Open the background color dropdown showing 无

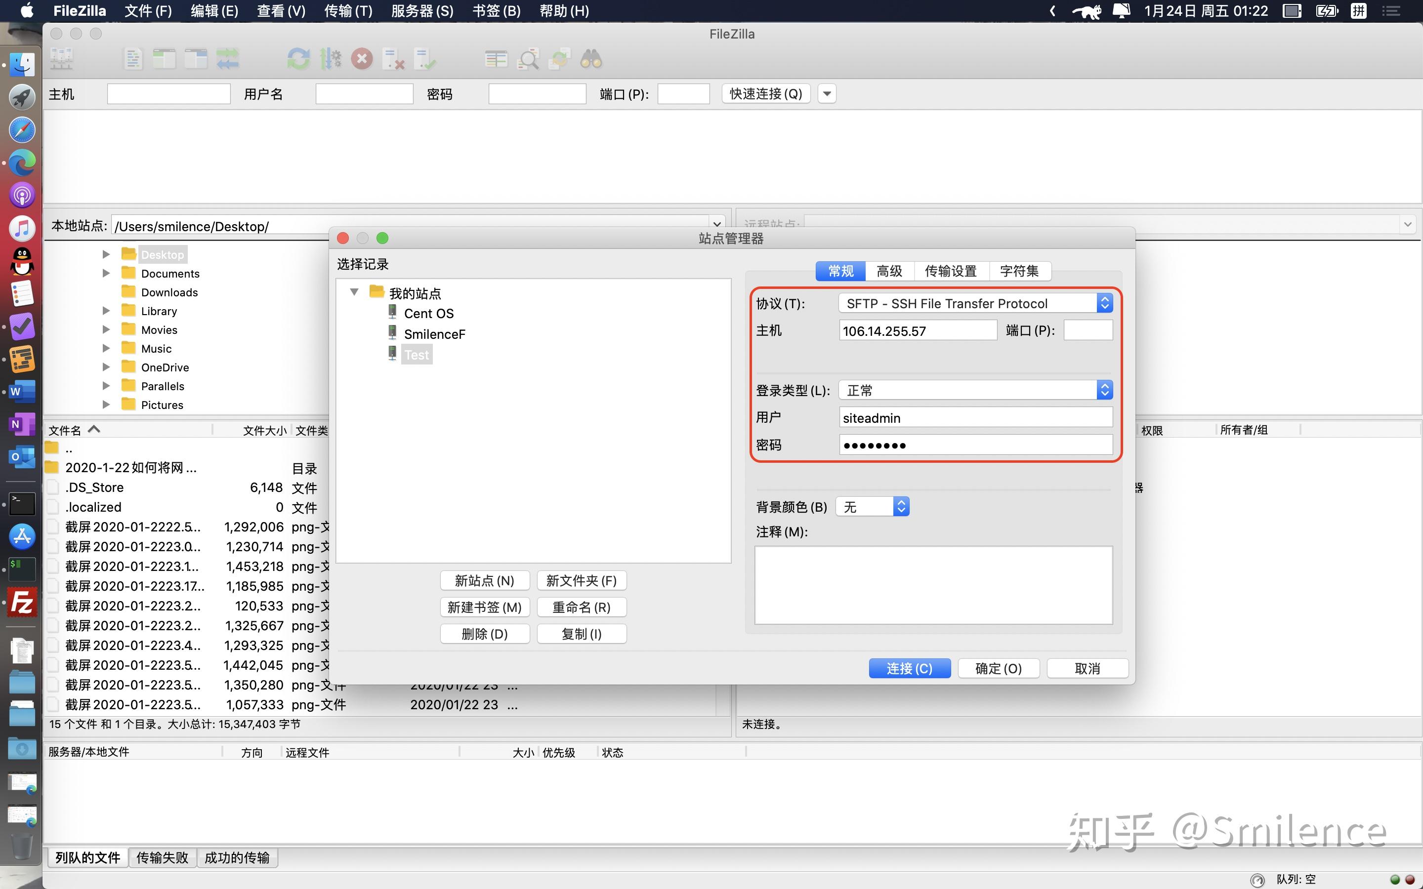873,507
